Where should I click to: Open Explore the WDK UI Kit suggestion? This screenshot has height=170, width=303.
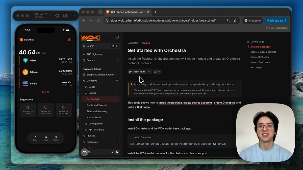64,110
